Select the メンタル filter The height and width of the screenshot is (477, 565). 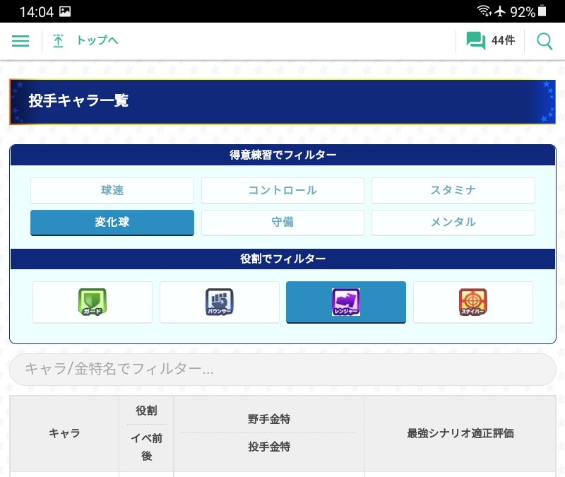point(453,223)
